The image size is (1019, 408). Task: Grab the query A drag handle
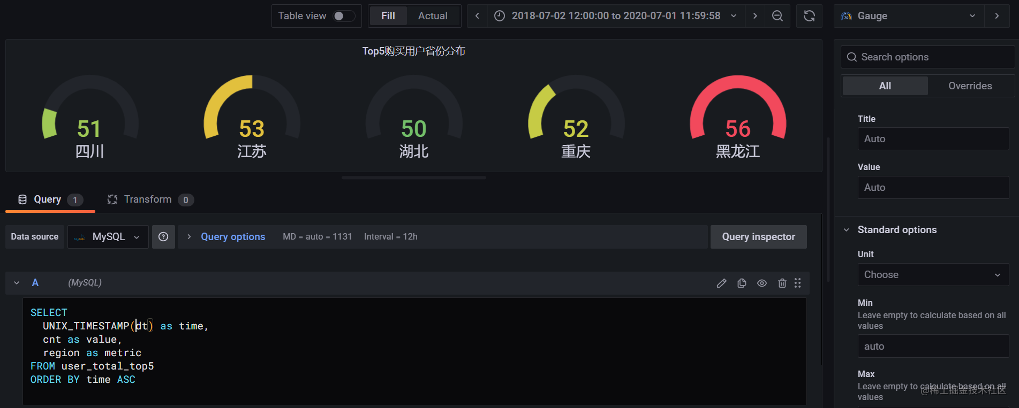tap(798, 283)
